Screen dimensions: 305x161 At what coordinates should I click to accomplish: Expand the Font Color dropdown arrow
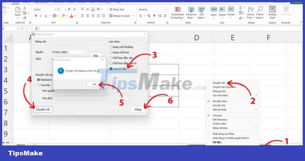(x=75, y=16)
